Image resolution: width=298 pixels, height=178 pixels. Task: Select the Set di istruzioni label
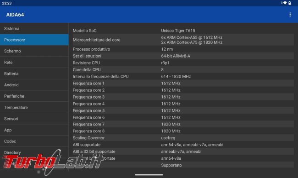87,56
